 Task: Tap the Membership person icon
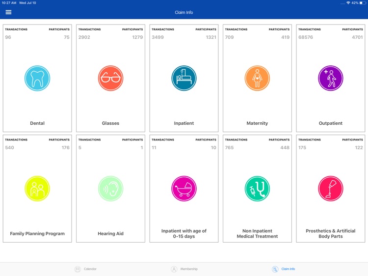pyautogui.click(x=174, y=269)
